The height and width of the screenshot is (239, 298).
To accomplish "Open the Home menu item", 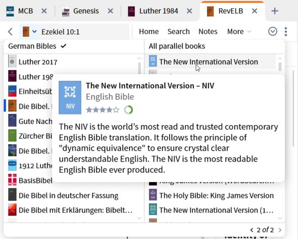I will pos(149,31).
